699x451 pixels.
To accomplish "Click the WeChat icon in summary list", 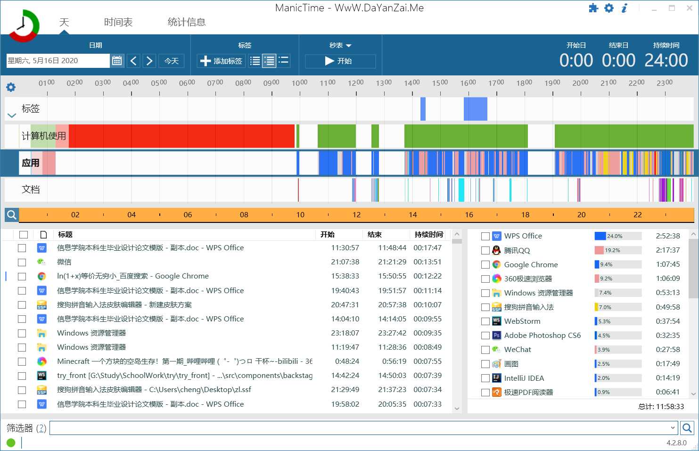I will (496, 349).
